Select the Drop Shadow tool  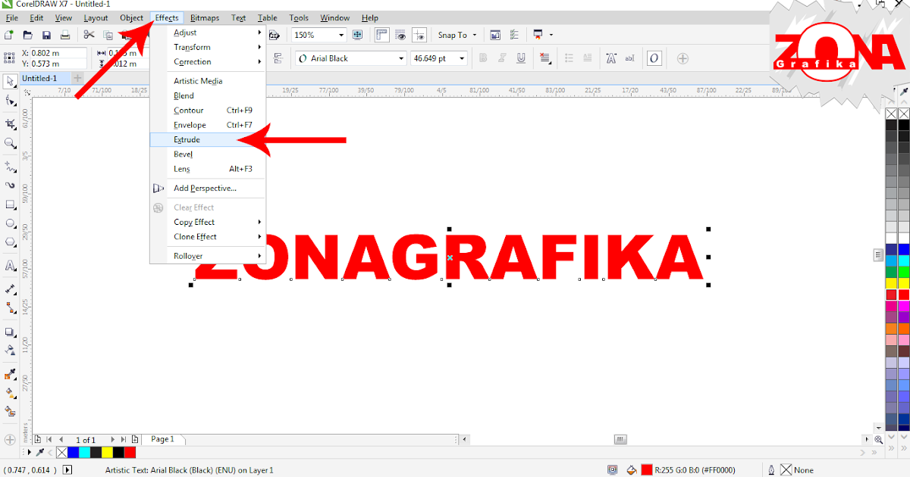tap(11, 332)
